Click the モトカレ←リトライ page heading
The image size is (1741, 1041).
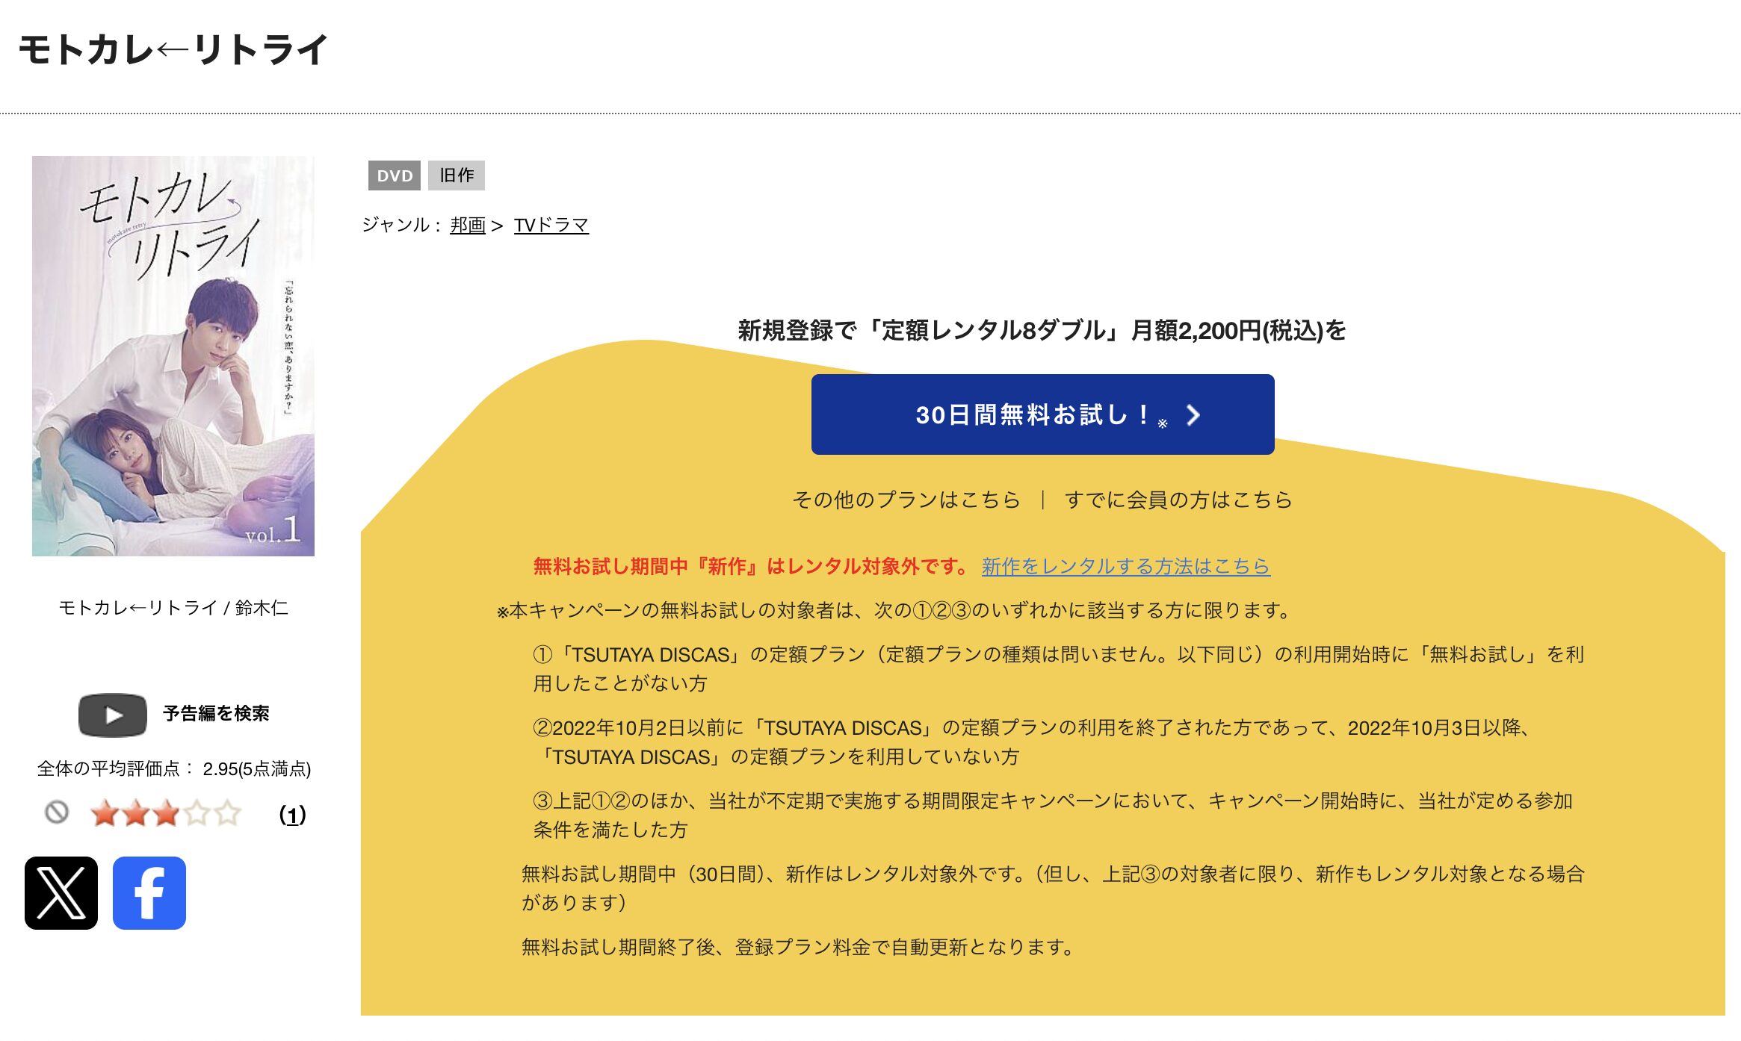[x=173, y=50]
